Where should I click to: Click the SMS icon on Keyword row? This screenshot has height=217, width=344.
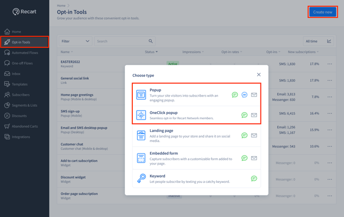pyautogui.click(x=254, y=179)
